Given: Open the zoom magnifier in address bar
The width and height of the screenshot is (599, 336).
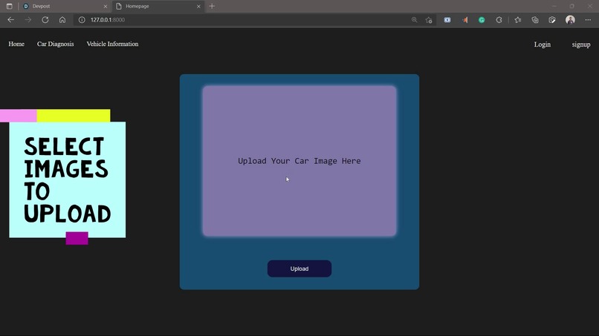Looking at the screenshot, I should [415, 20].
